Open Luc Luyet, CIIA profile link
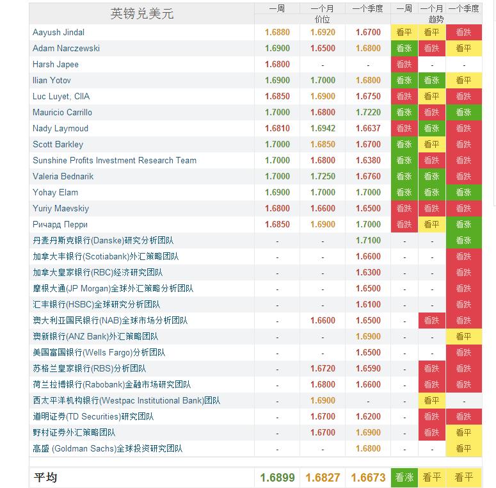This screenshot has height=488, width=496. pos(61,96)
